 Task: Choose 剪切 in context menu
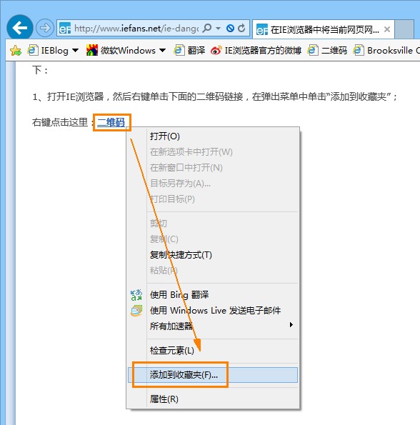click(x=213, y=224)
